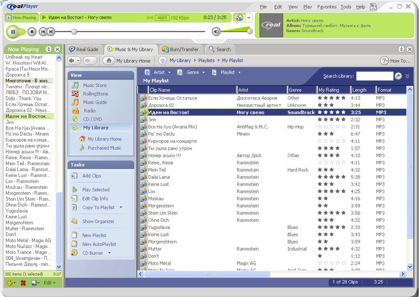Image resolution: width=419 pixels, height=297 pixels.
Task: Click the Search Library input field
Action: [375, 76]
